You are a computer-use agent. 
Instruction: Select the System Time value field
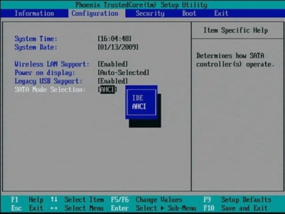(x=114, y=39)
